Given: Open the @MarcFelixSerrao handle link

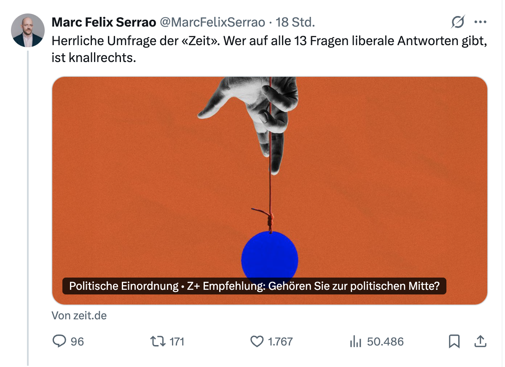Looking at the screenshot, I should click(x=212, y=22).
